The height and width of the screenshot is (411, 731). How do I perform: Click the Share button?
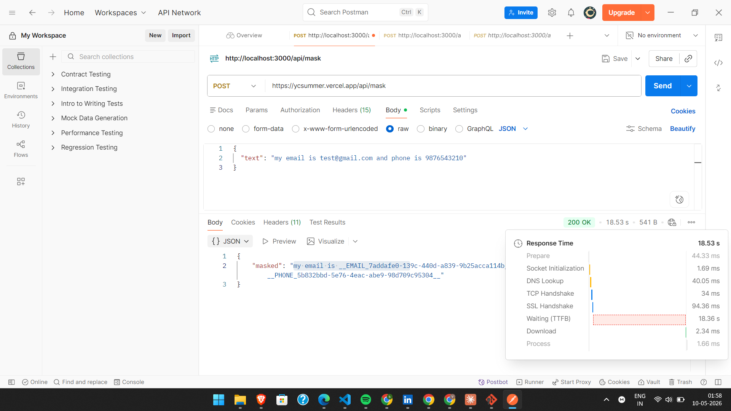(x=664, y=59)
